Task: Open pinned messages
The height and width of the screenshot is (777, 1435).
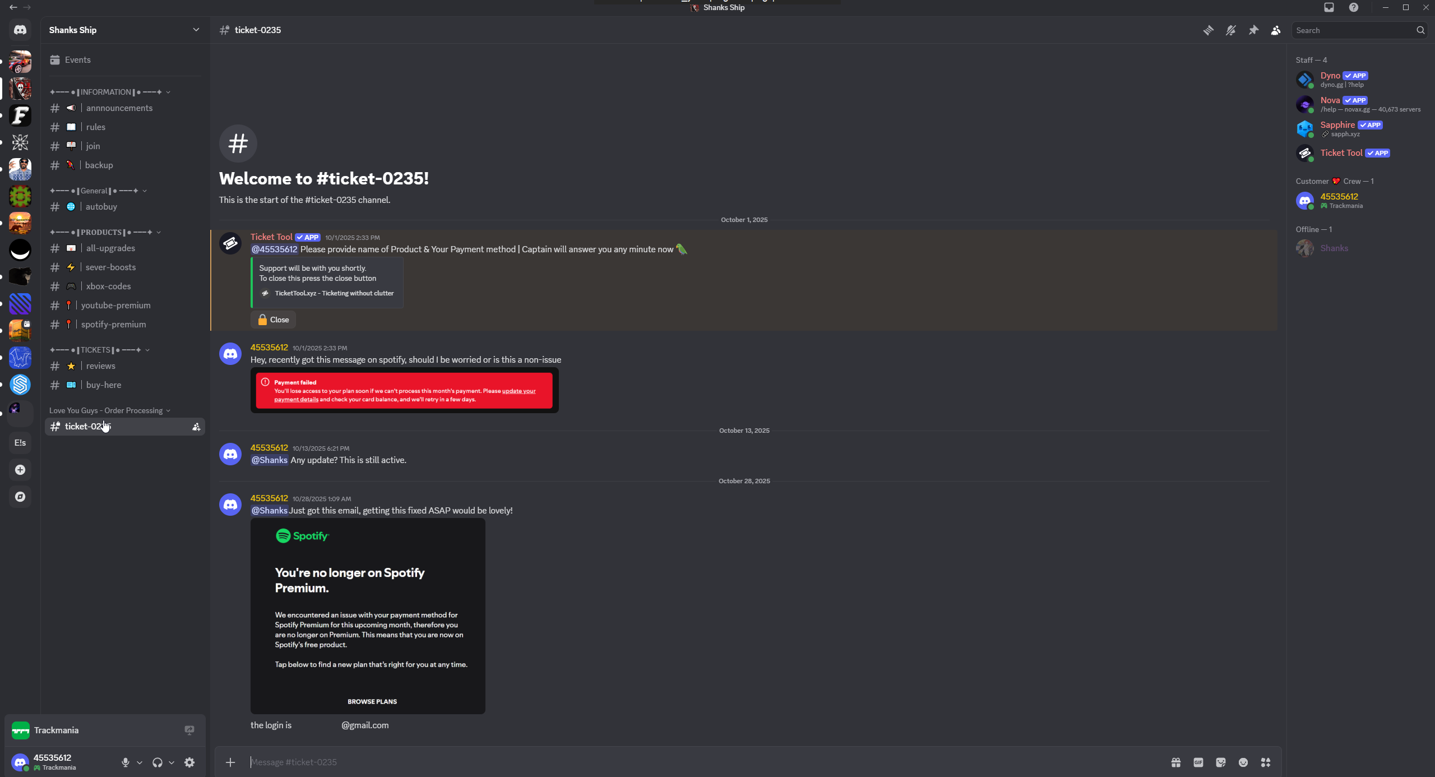Action: tap(1253, 30)
